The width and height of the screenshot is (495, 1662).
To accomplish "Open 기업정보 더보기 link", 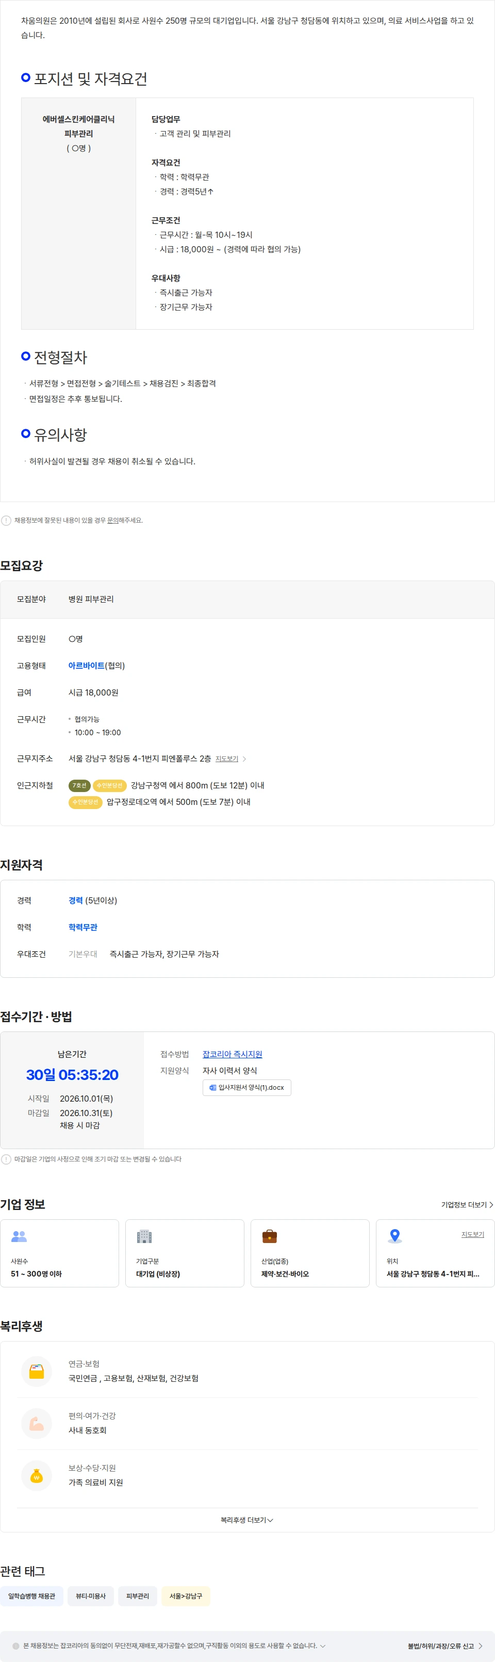I will coord(467,1204).
